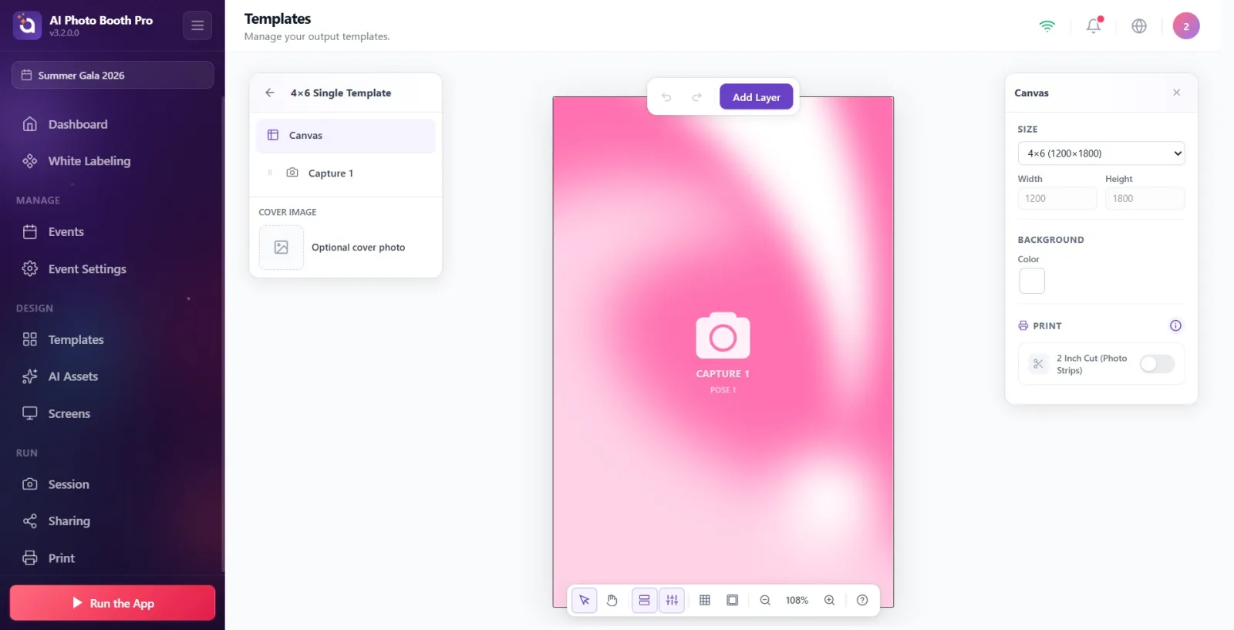Select the pointer selection tool
The width and height of the screenshot is (1234, 630).
click(585, 600)
